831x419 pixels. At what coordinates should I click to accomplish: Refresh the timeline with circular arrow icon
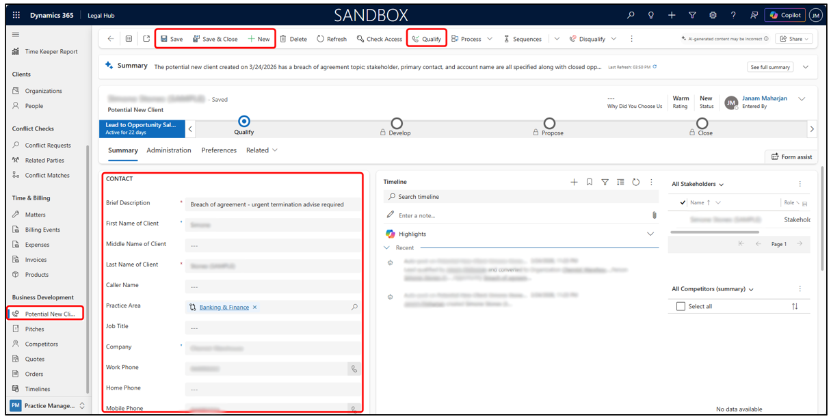[635, 182]
